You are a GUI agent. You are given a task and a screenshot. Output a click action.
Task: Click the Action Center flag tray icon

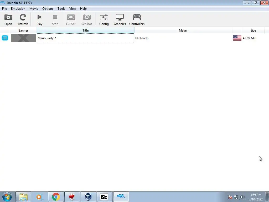point(230,197)
